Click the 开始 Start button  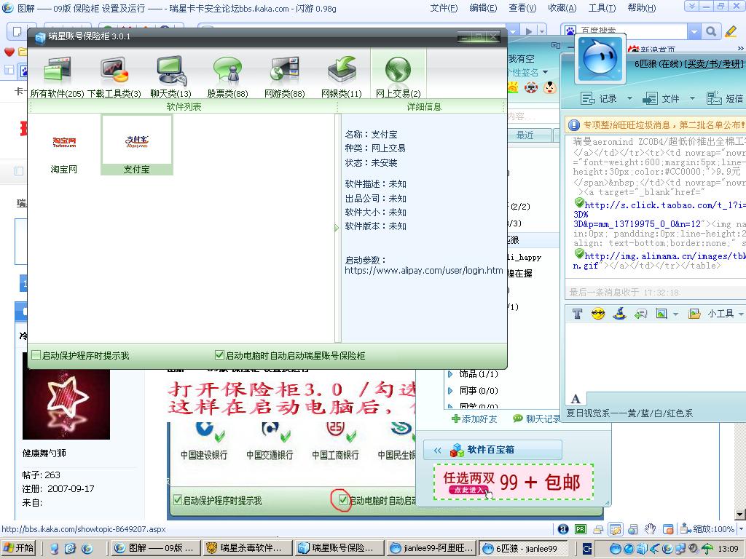(20, 548)
